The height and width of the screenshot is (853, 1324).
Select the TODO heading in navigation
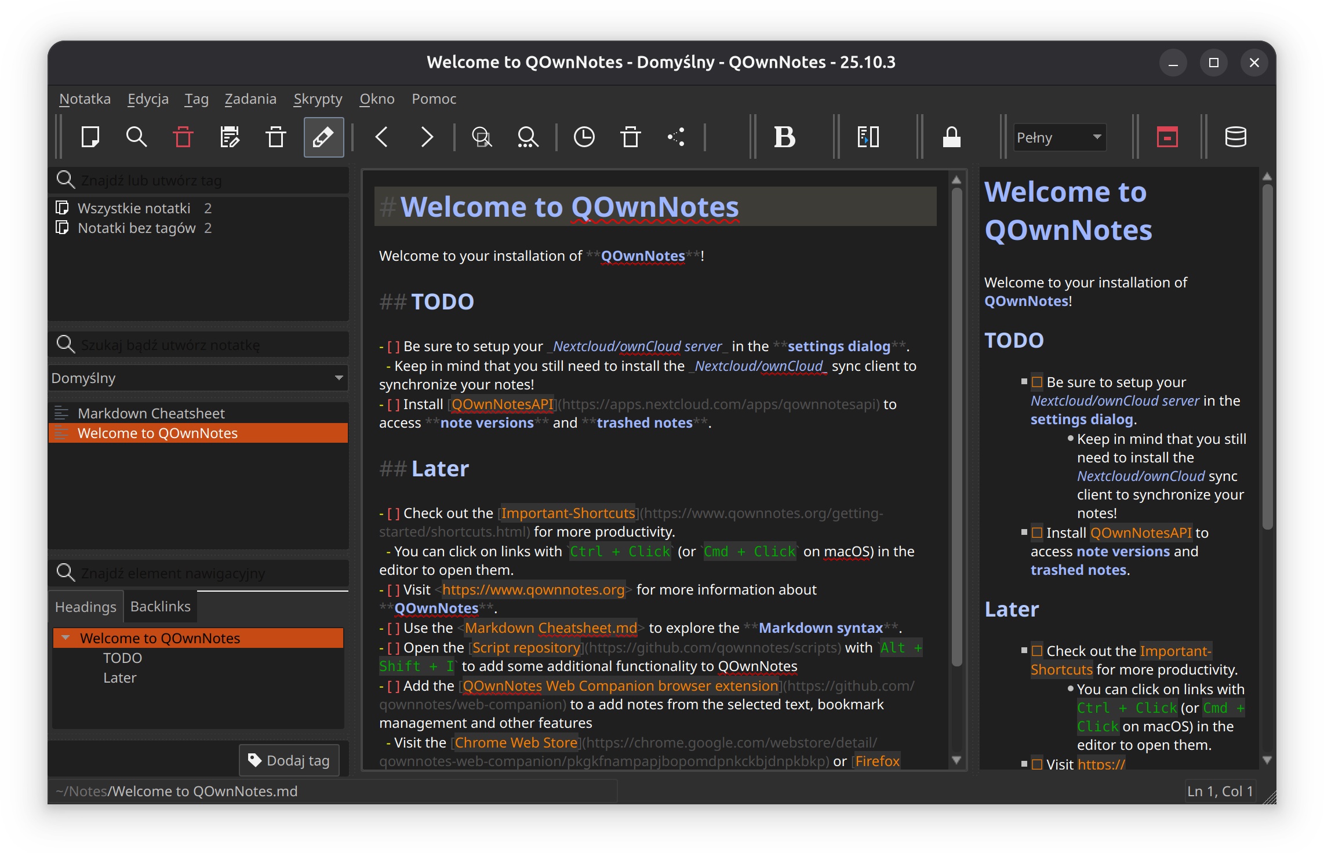122,658
